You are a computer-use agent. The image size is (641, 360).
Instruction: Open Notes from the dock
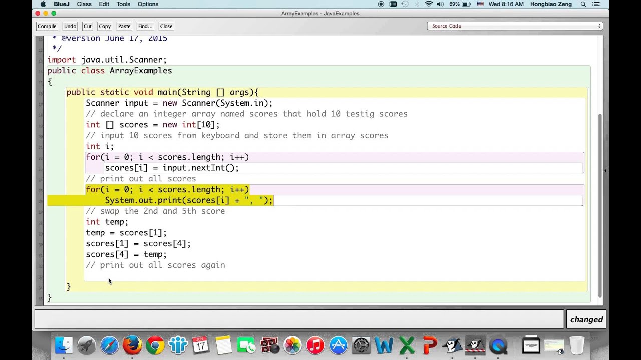coord(224,345)
